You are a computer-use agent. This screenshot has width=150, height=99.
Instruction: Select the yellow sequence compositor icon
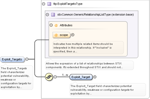coord(49,77)
